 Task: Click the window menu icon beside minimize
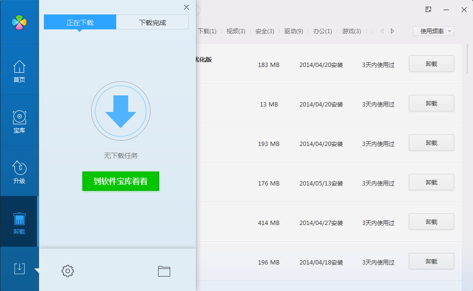pyautogui.click(x=428, y=9)
